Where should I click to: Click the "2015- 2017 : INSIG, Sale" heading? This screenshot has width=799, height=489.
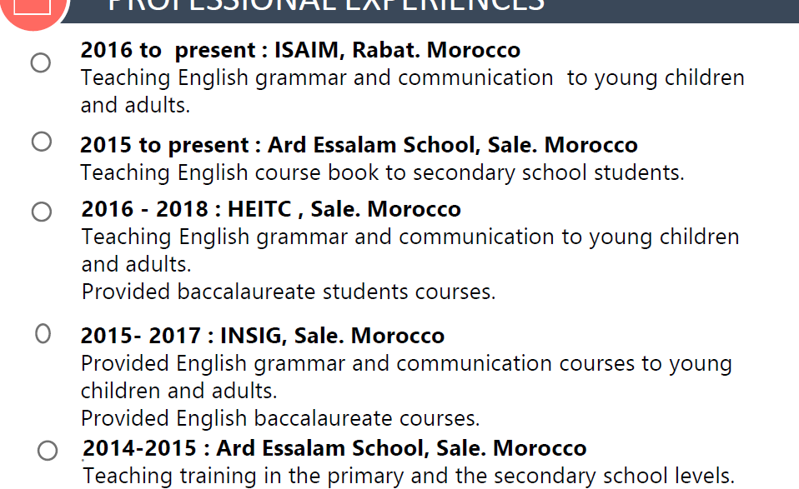[x=262, y=336]
